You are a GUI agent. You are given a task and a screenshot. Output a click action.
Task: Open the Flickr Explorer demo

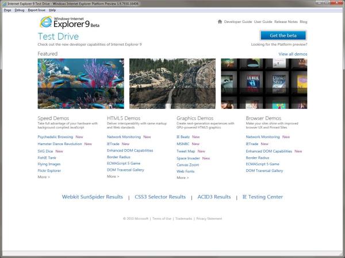(x=49, y=171)
